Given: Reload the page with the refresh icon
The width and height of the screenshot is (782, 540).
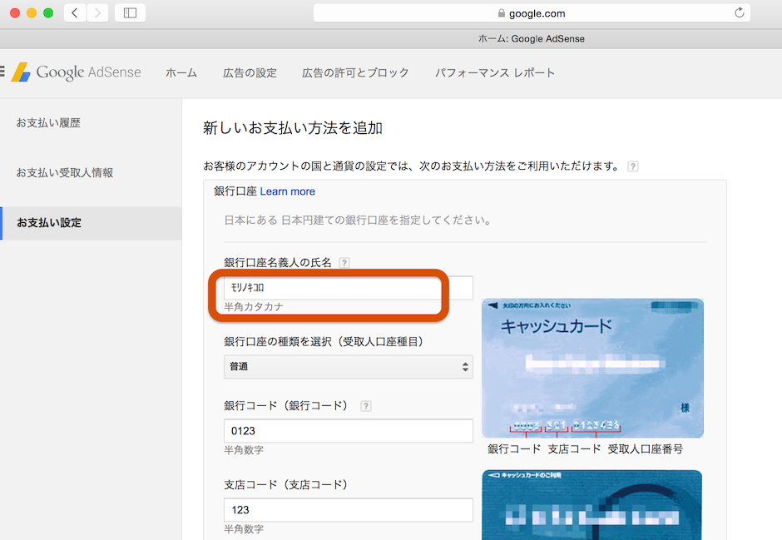Looking at the screenshot, I should (x=739, y=13).
